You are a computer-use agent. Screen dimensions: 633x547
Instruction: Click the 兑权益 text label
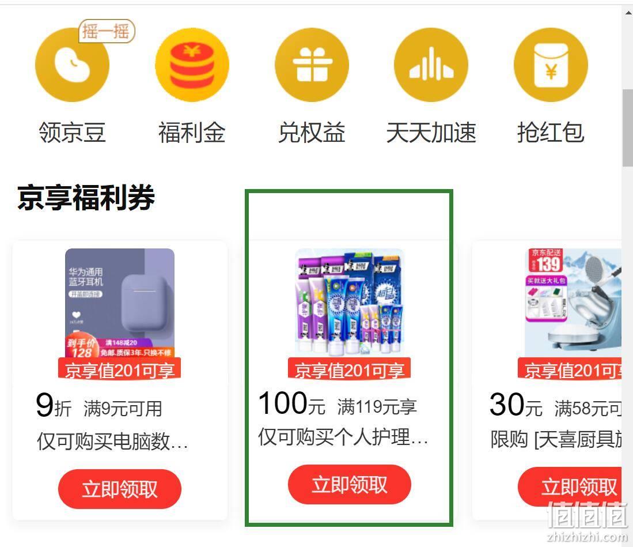click(x=312, y=133)
